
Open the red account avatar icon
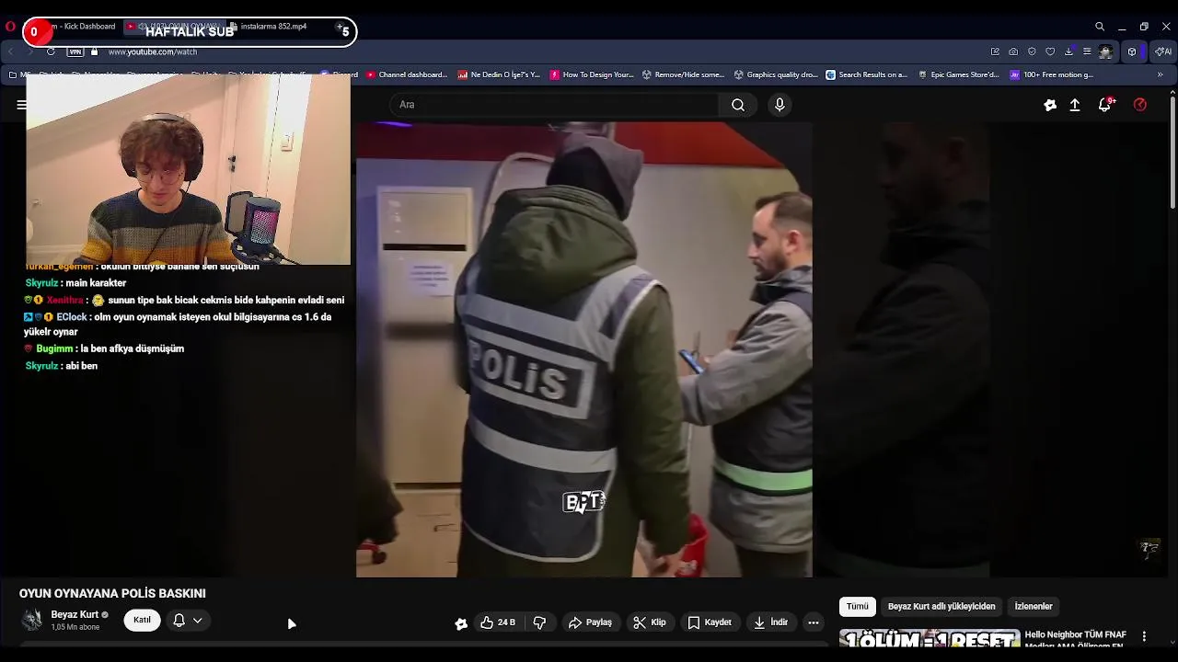[1140, 105]
